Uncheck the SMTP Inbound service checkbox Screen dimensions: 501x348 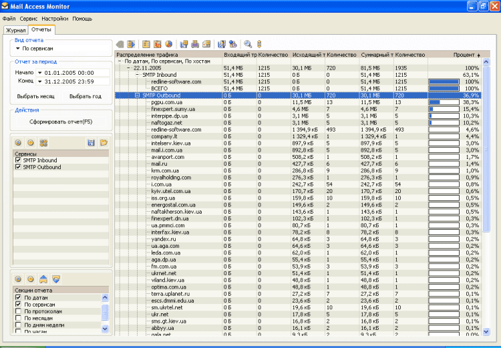pos(19,160)
